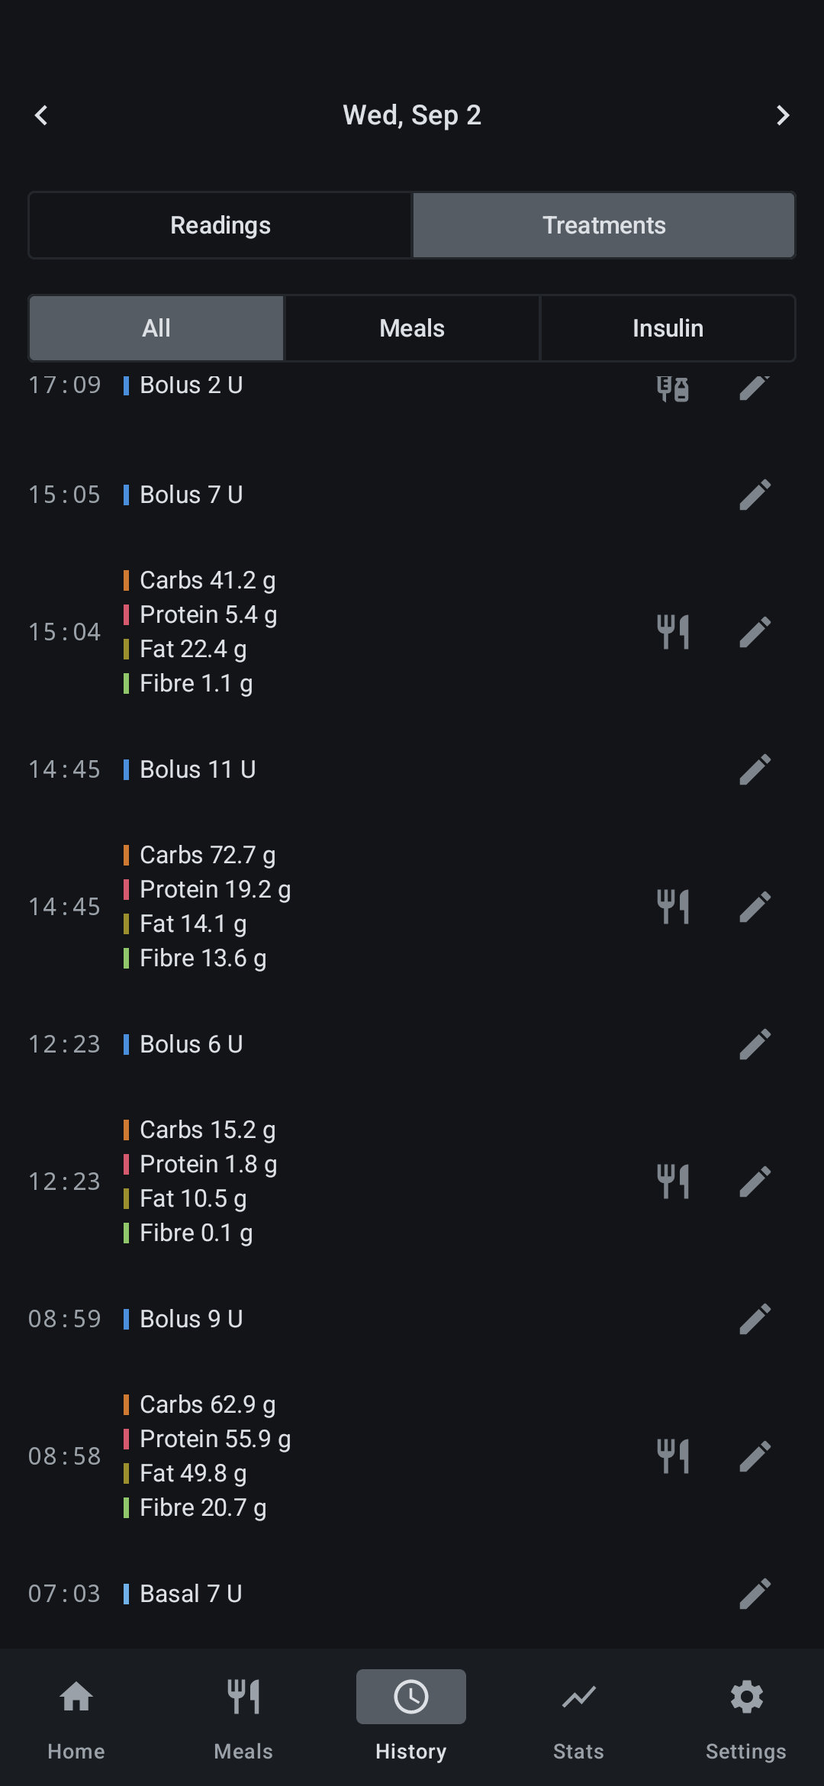The height and width of the screenshot is (1786, 824).
Task: Open meal icon for 12:23 carbs 15.2 g entry
Action: [x=673, y=1182]
